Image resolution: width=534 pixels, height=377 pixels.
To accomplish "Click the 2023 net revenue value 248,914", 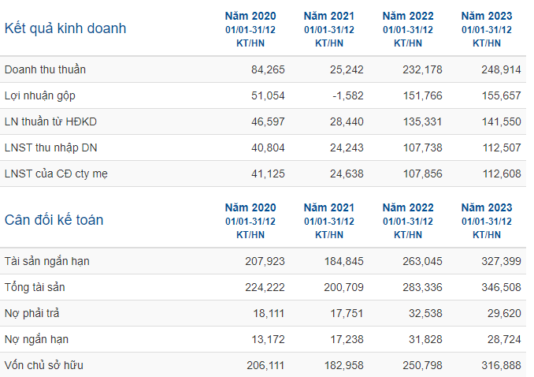I will tap(501, 69).
